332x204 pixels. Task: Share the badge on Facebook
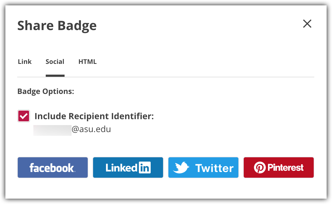[x=53, y=168]
